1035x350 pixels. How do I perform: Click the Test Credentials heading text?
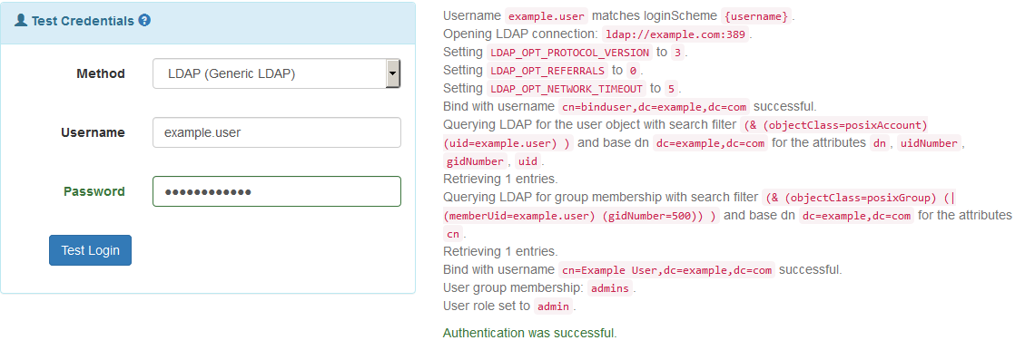coord(83,21)
